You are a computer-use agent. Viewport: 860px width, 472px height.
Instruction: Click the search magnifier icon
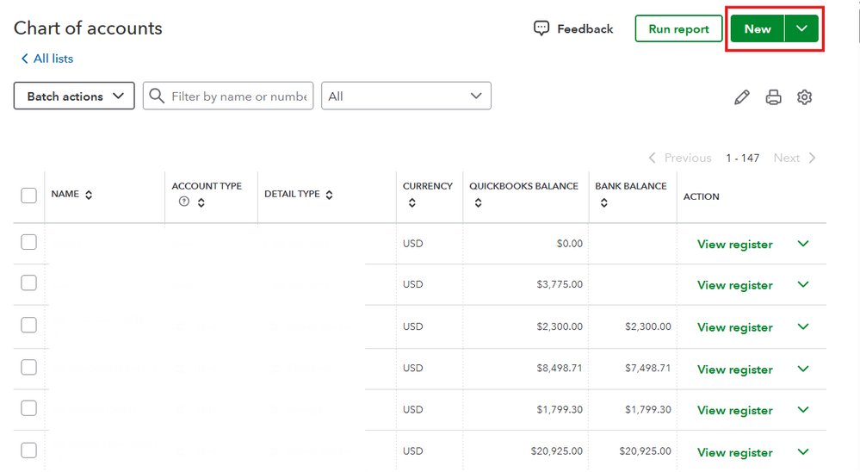(157, 96)
